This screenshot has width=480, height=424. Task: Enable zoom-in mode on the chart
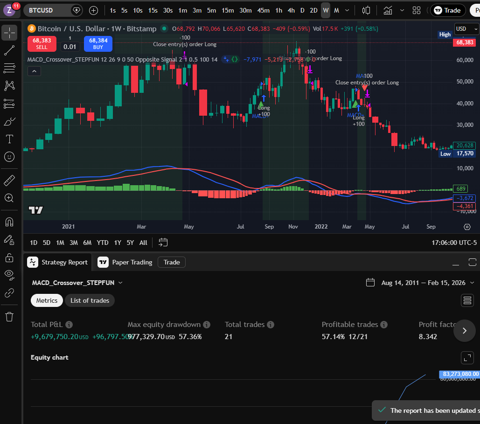(x=9, y=198)
